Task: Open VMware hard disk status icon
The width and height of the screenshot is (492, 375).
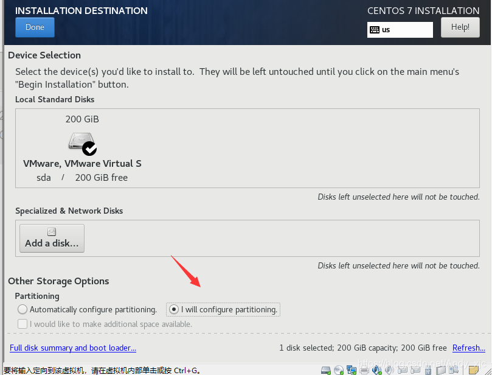Action: click(x=326, y=370)
